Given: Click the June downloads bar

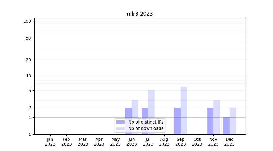Looking at the screenshot, I should pyautogui.click(x=135, y=109).
